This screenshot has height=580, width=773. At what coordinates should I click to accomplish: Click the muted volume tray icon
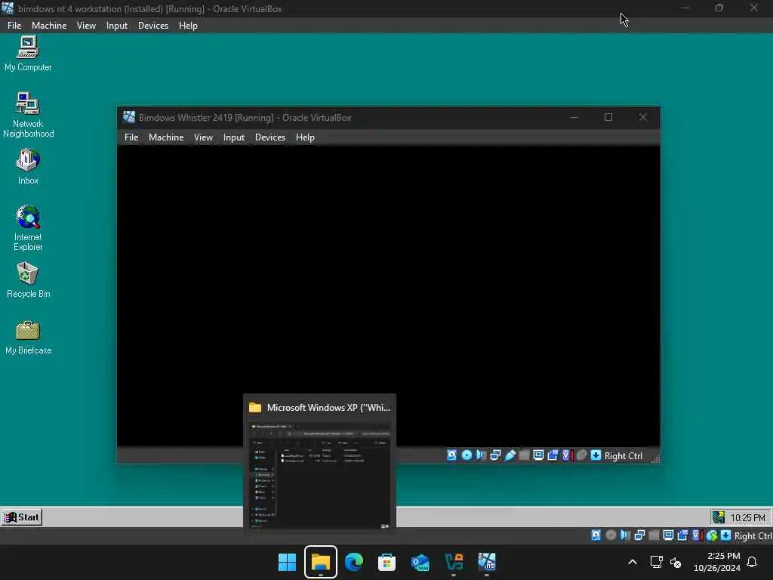coord(676,562)
